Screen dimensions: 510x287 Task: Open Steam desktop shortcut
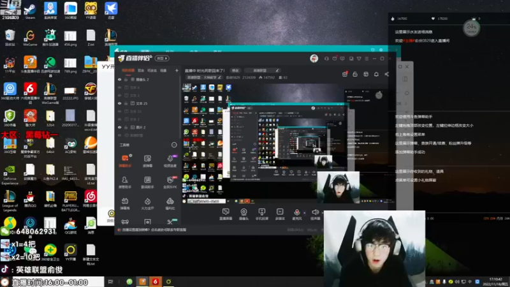30,11
